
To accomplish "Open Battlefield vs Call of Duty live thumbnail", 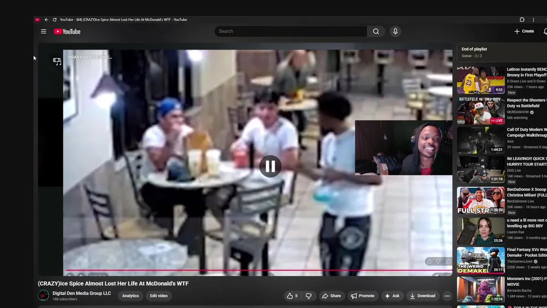I will (481, 110).
